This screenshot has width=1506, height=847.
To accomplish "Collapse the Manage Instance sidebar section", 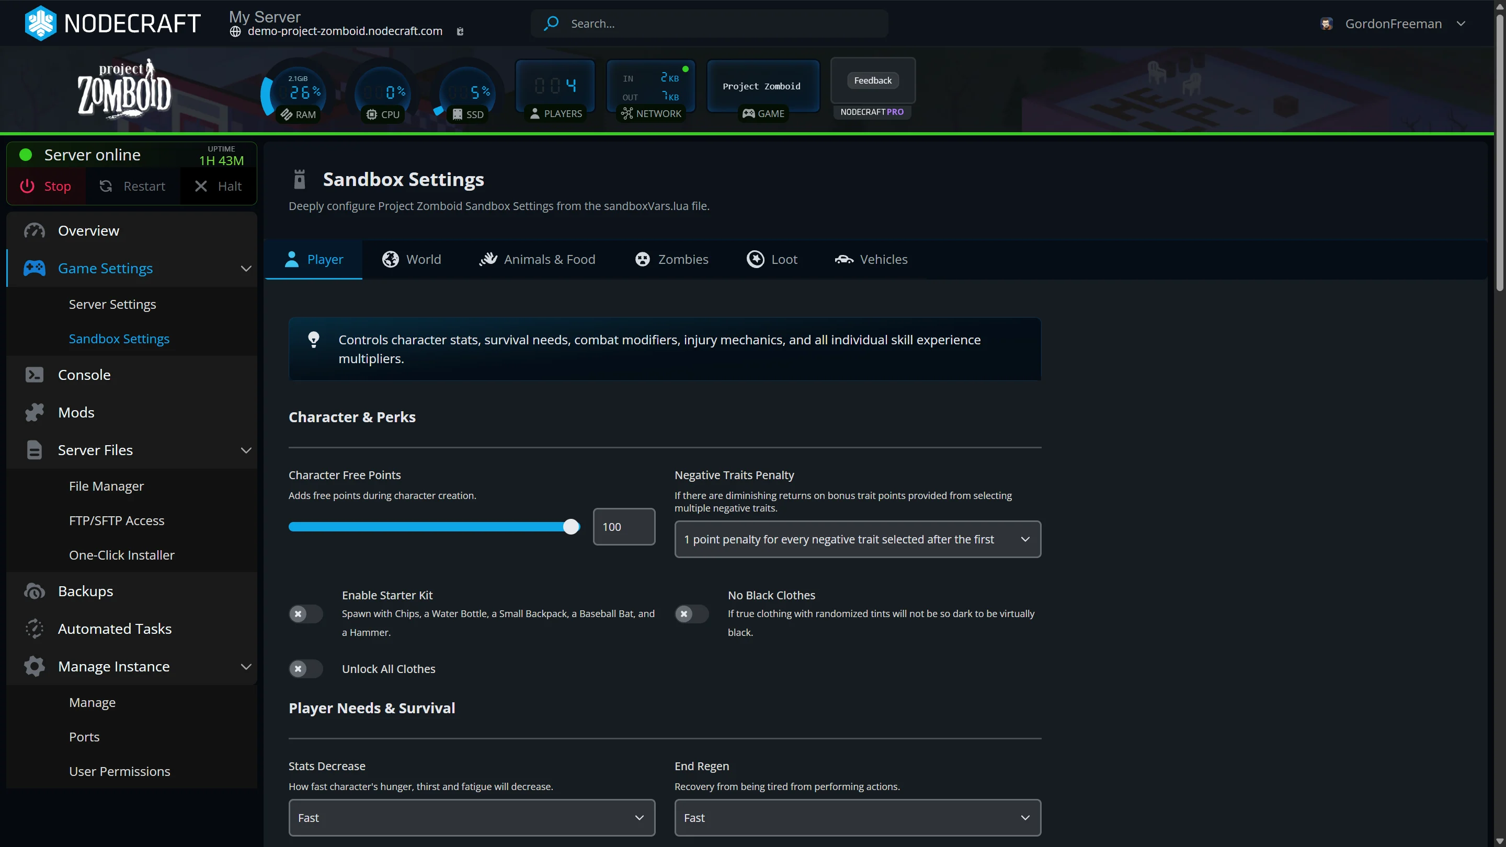I will (x=246, y=667).
